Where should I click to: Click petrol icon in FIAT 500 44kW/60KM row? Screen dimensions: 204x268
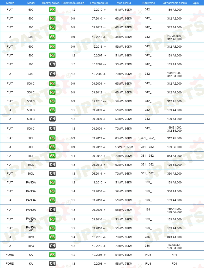pyautogui.click(x=52, y=37)
